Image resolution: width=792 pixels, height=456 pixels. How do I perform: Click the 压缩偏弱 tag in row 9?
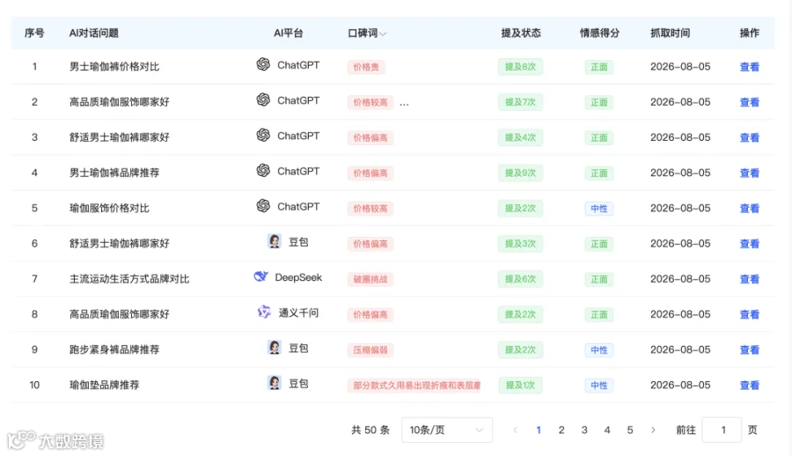(x=370, y=349)
